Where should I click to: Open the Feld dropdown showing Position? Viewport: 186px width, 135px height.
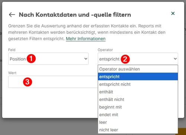[x=48, y=59]
